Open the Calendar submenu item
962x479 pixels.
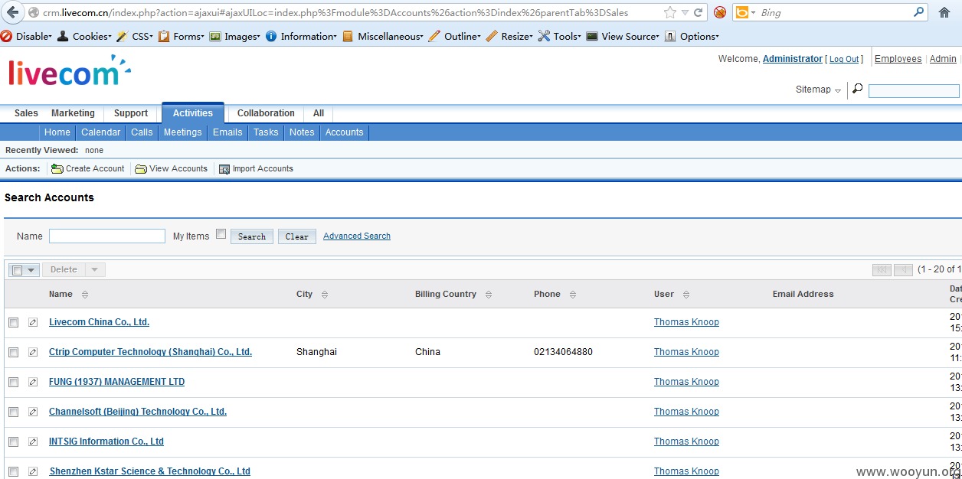tap(101, 132)
